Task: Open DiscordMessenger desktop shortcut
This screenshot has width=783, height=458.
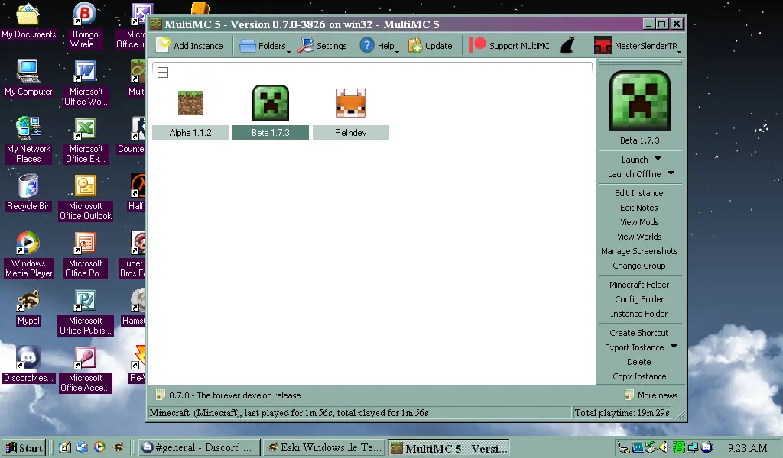Action: (x=28, y=365)
